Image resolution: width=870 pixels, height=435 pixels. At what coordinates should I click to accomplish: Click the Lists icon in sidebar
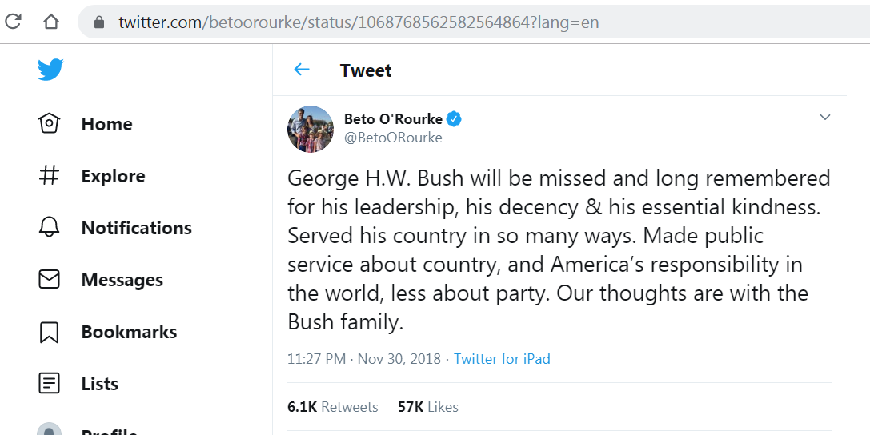pyautogui.click(x=50, y=384)
